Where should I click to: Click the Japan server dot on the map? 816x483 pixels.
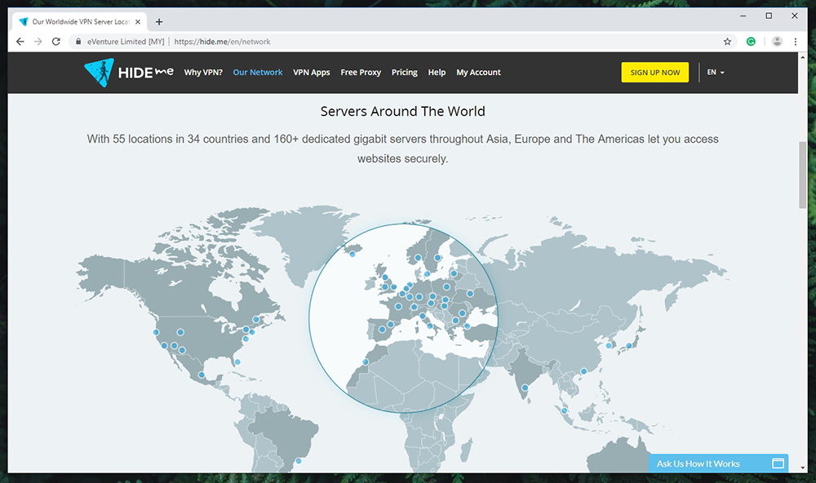(628, 346)
